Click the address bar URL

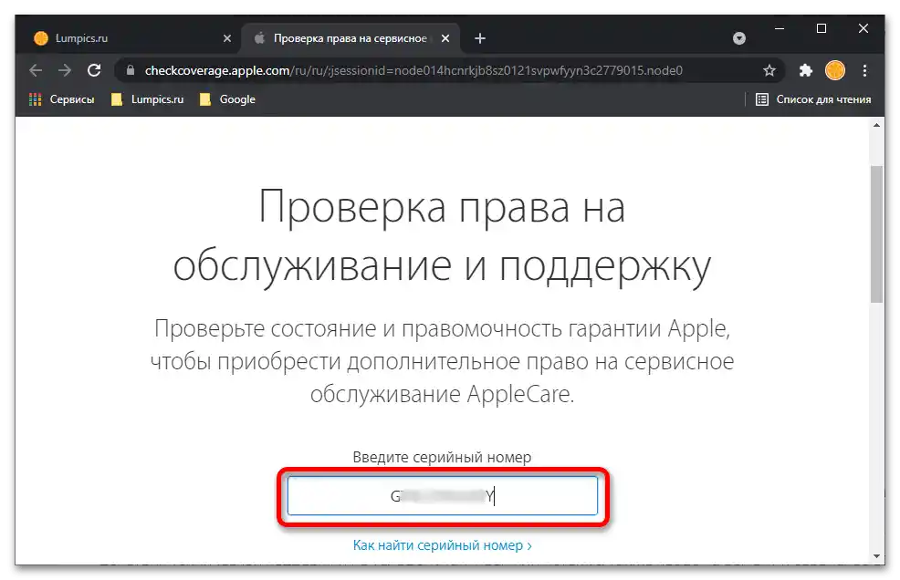(413, 70)
